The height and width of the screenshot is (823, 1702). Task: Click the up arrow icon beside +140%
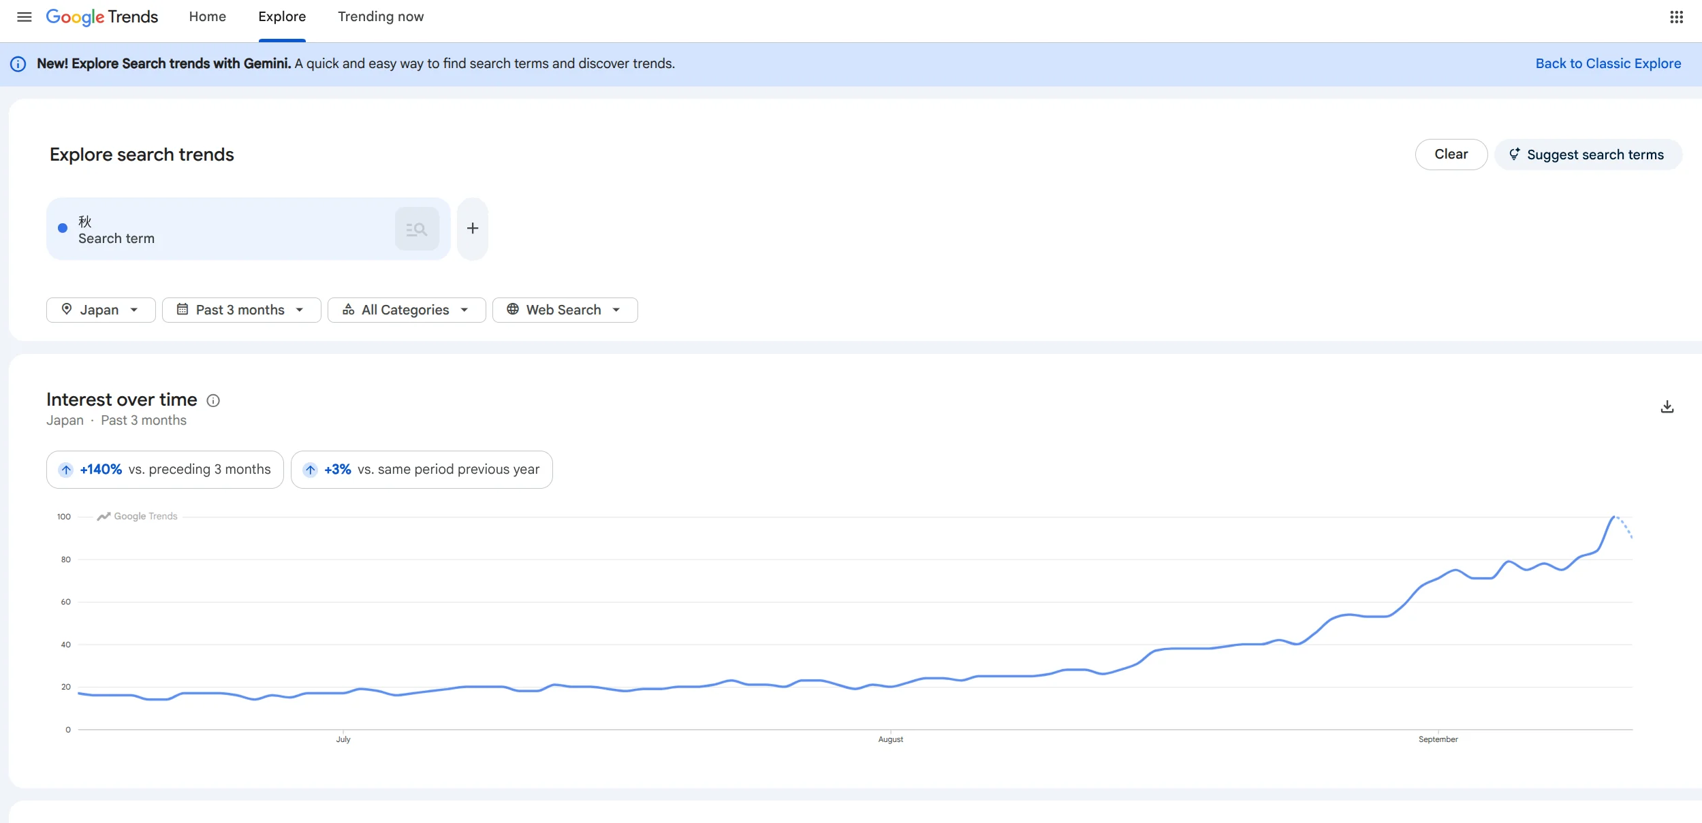(x=66, y=470)
